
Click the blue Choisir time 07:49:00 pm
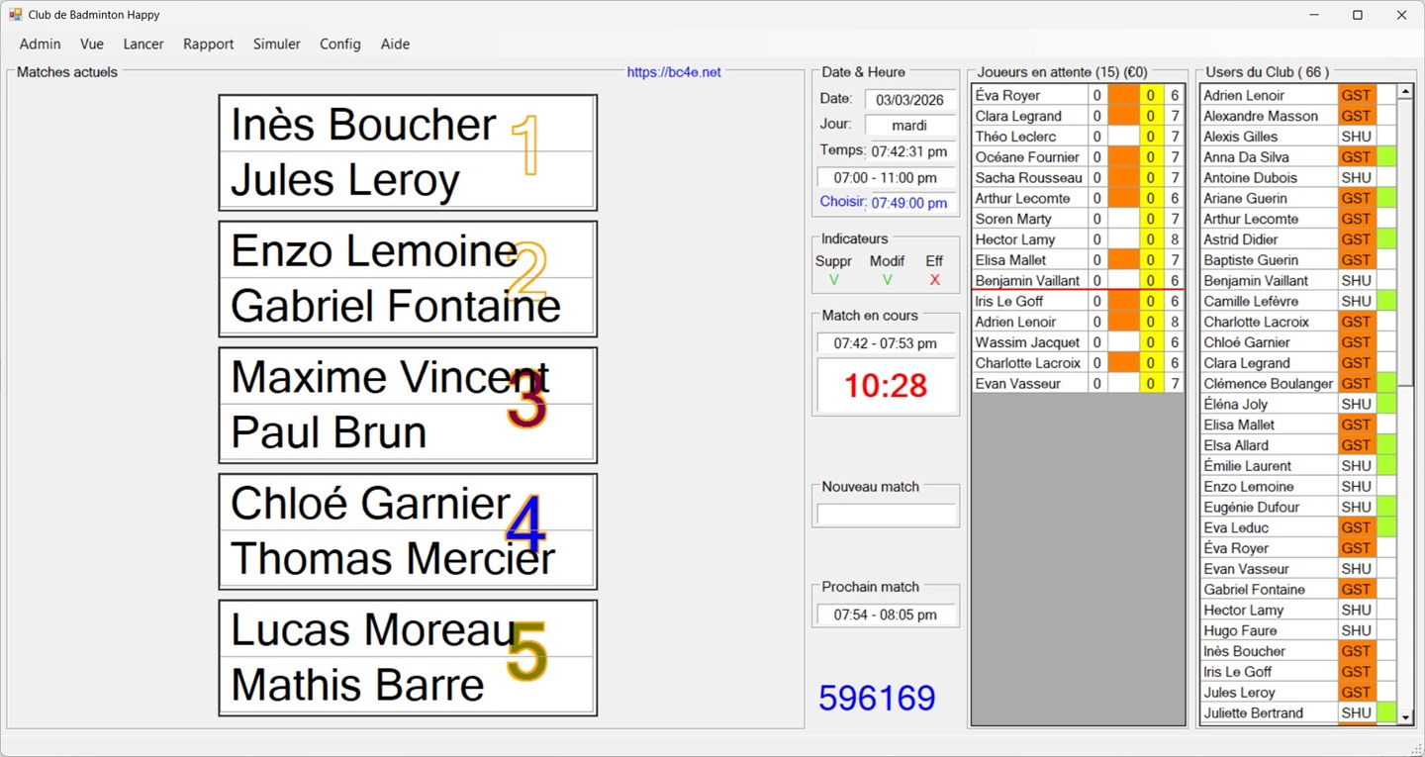pos(909,203)
